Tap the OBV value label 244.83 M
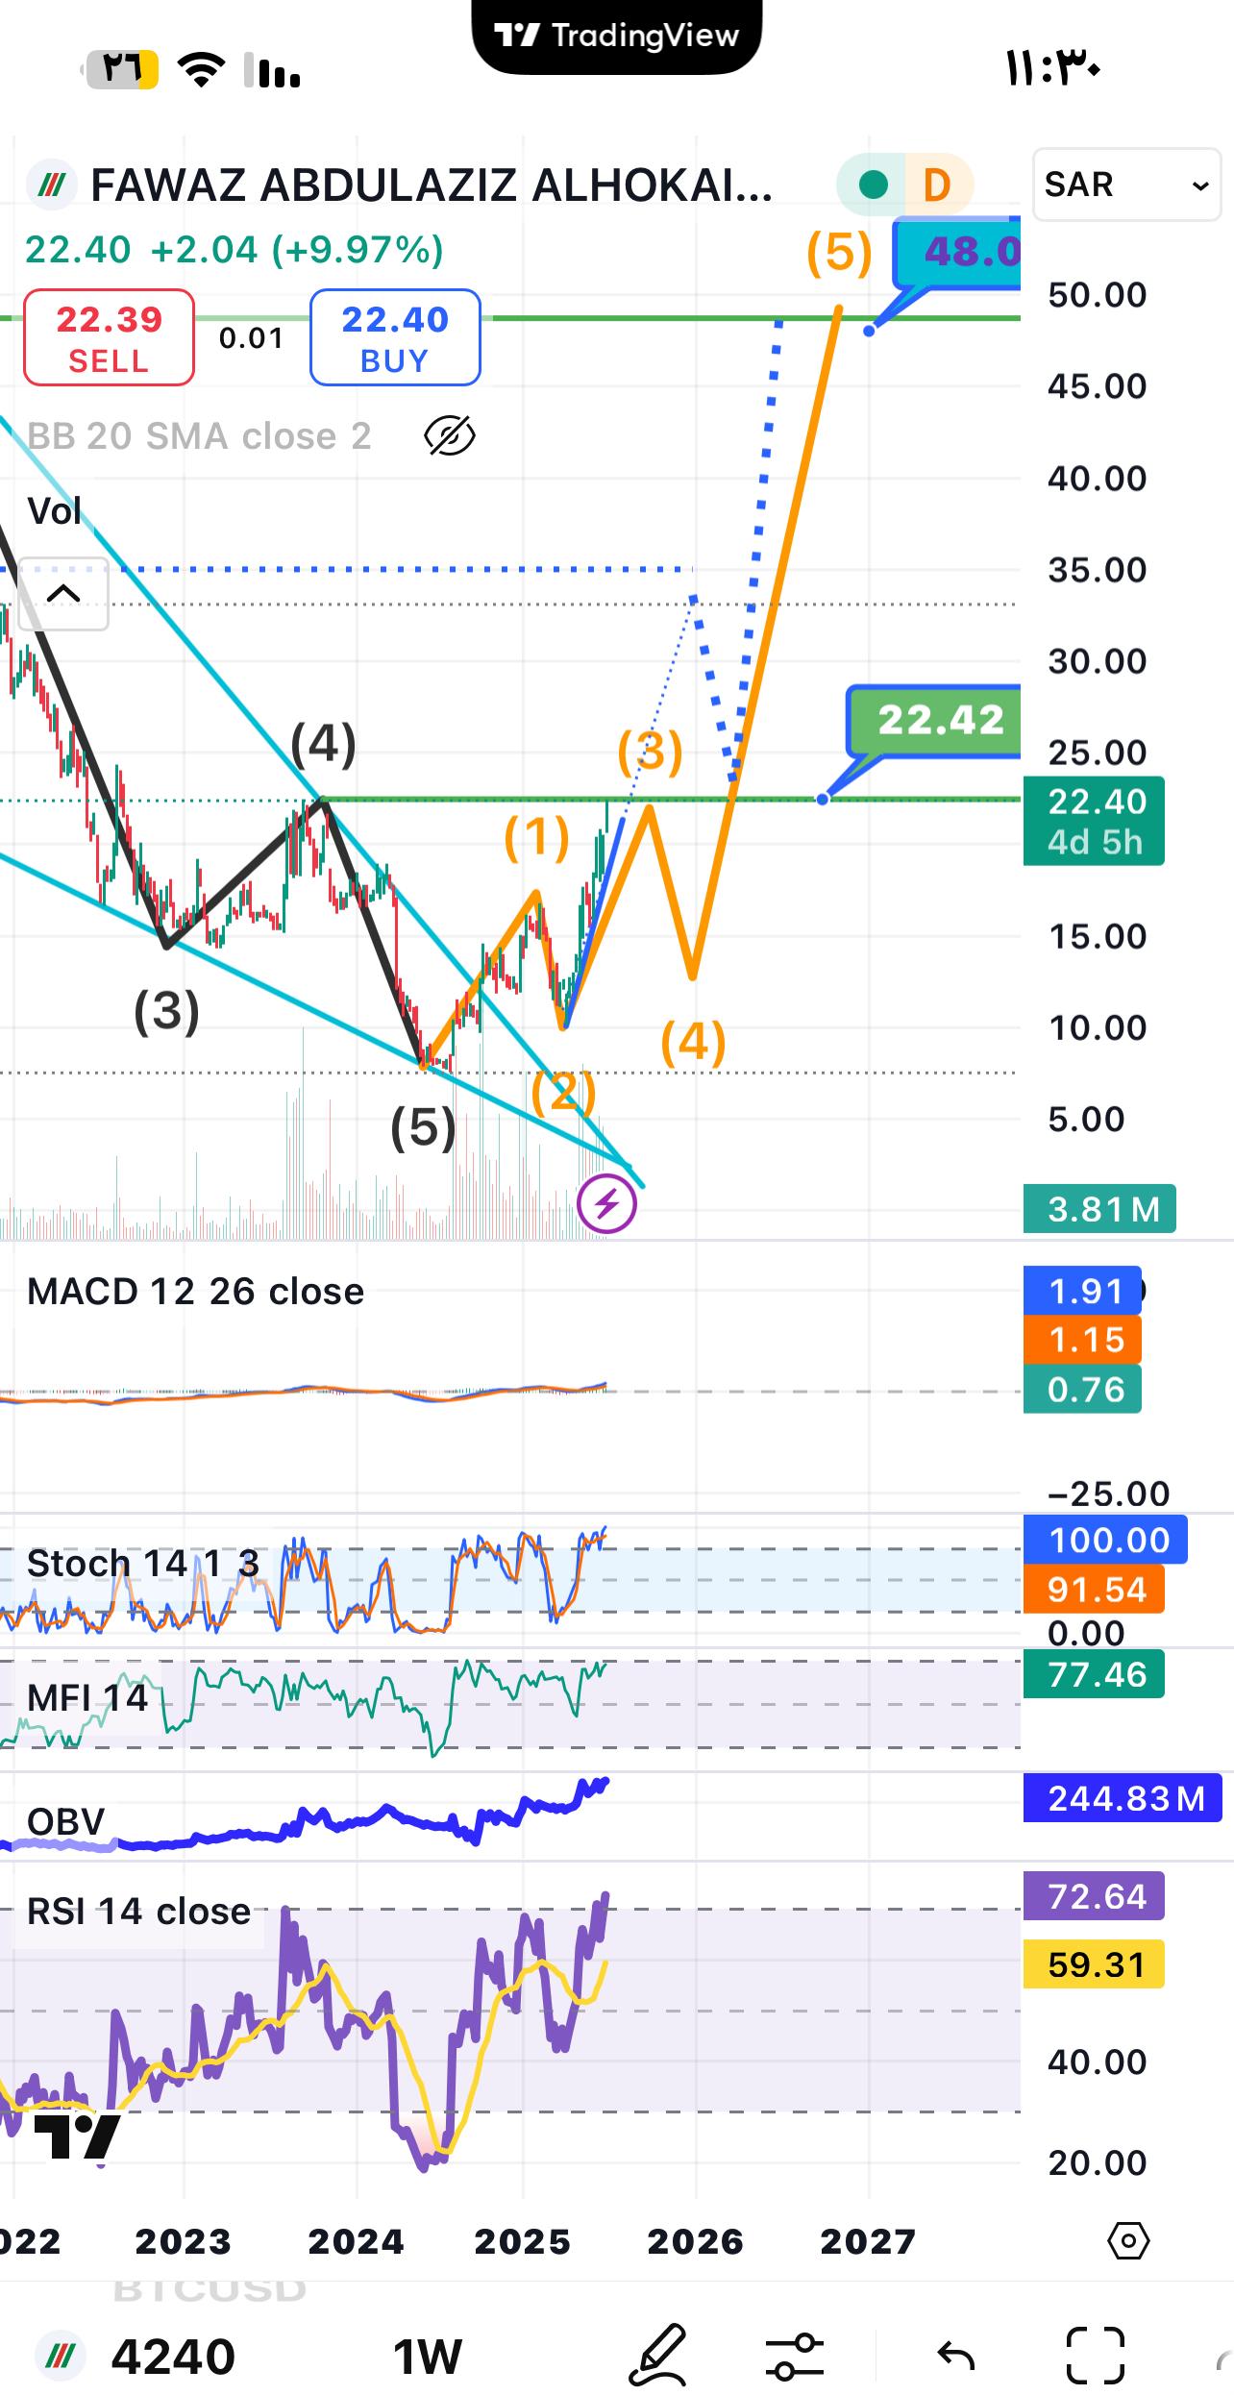The width and height of the screenshot is (1234, 2395). 1123,1798
